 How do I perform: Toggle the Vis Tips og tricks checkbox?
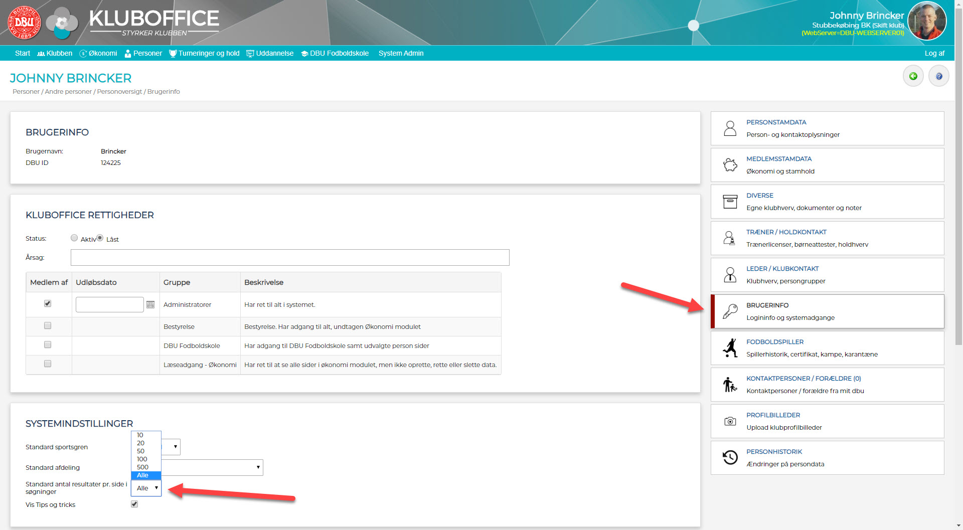point(134,504)
